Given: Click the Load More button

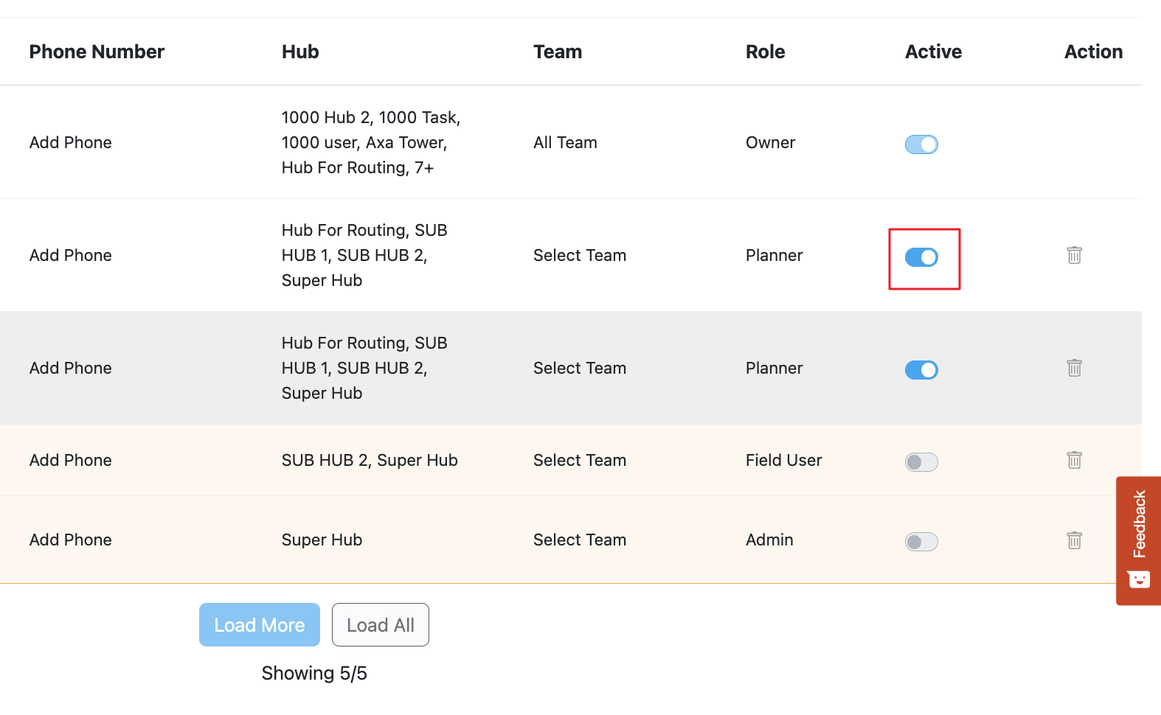Looking at the screenshot, I should point(260,625).
